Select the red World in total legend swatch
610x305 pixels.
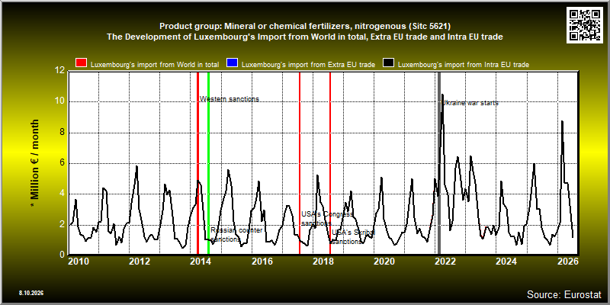pyautogui.click(x=82, y=63)
